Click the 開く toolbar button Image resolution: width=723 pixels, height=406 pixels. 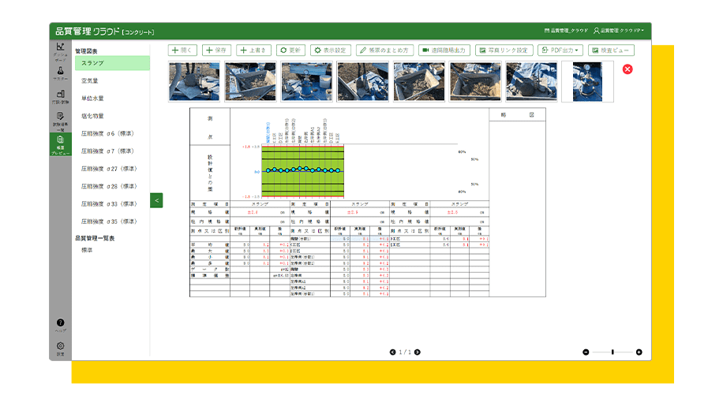tap(182, 50)
